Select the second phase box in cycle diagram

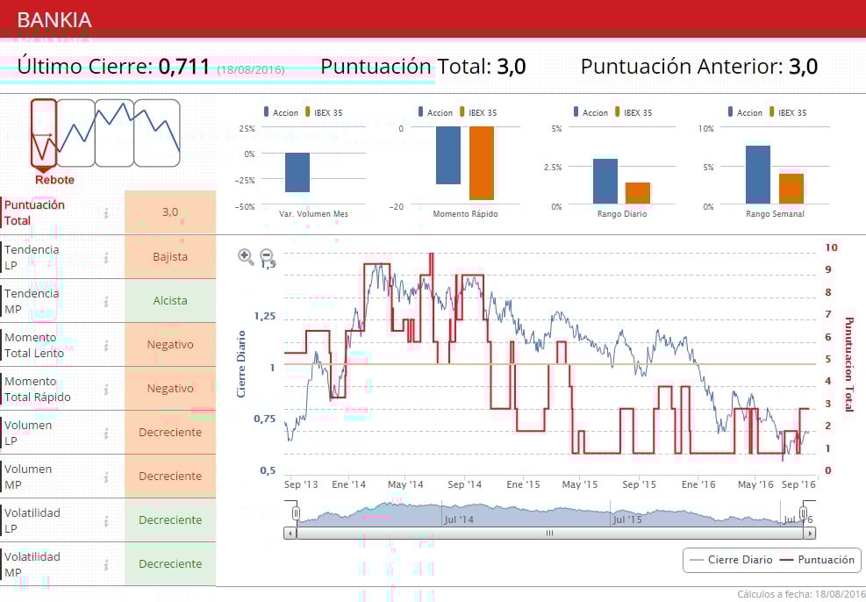(x=75, y=133)
